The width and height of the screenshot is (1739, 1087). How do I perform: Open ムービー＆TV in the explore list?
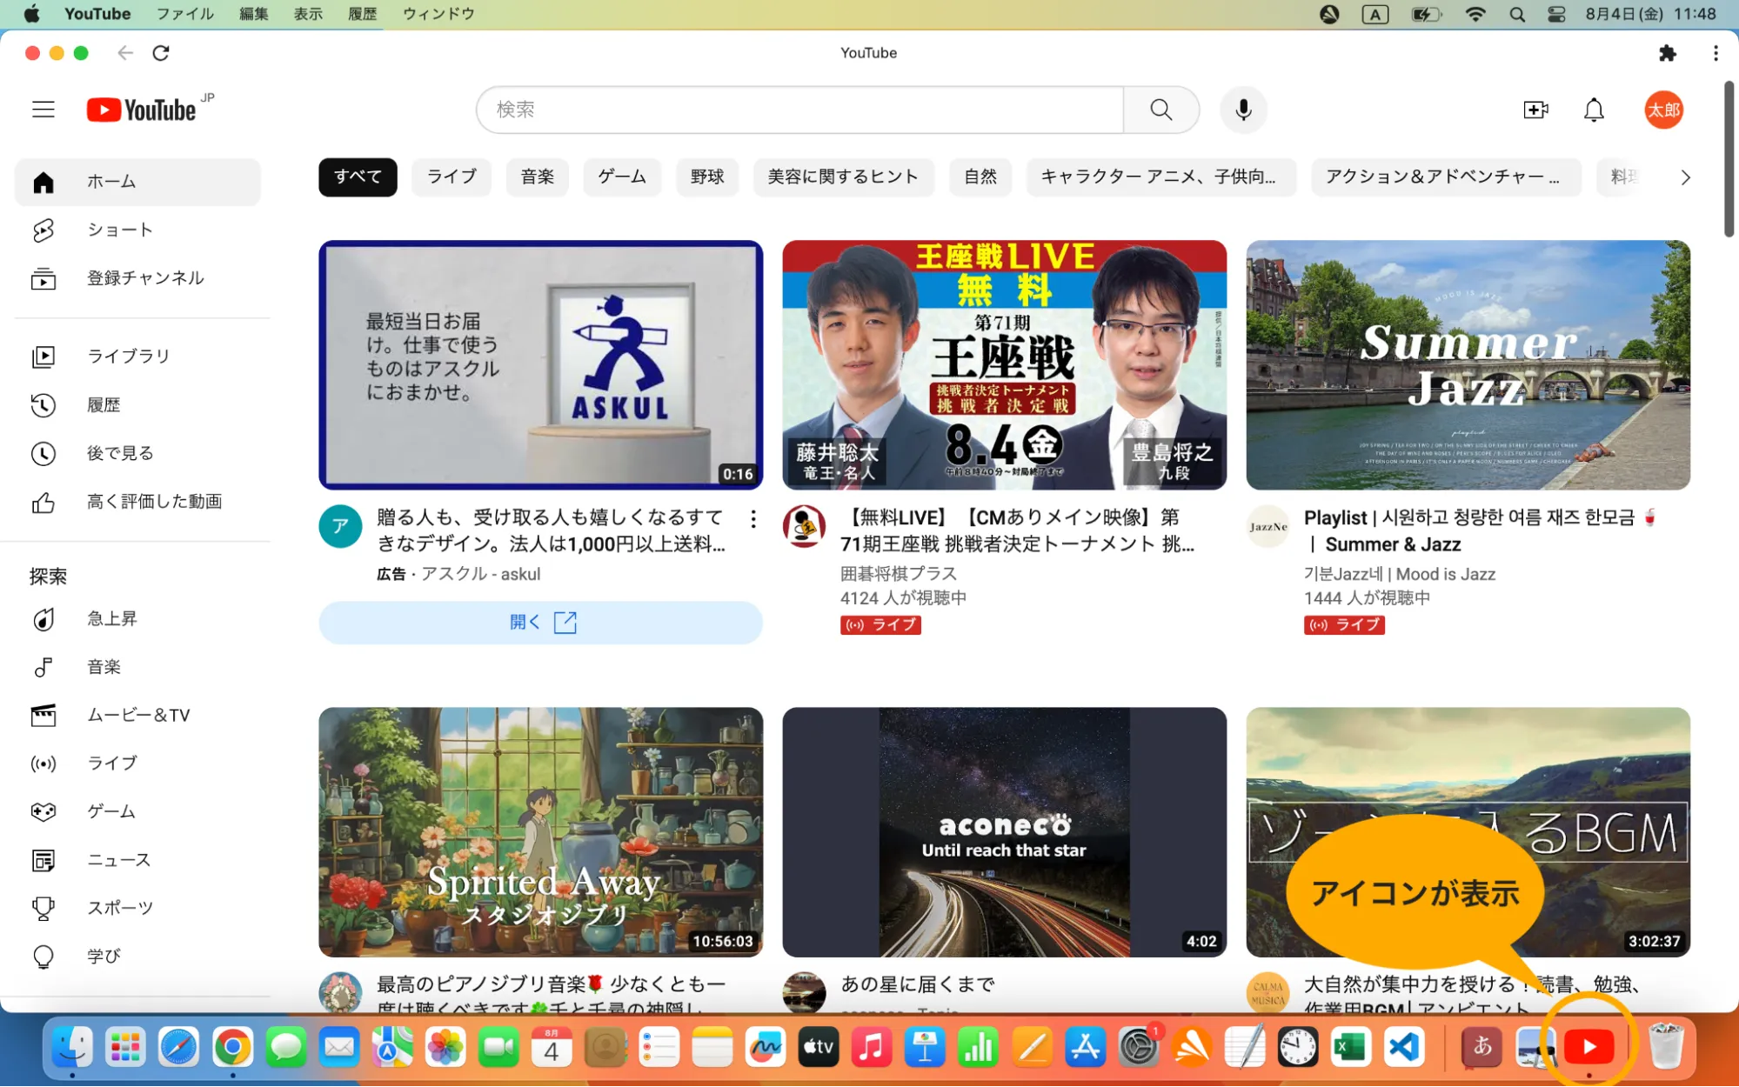tap(137, 716)
